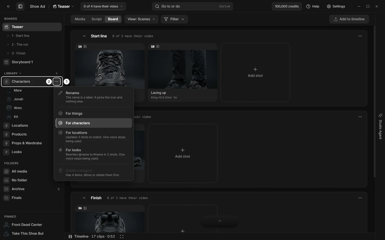Open the pinned Front Dead Center item
This screenshot has width=385, height=240.
click(x=32, y=225)
